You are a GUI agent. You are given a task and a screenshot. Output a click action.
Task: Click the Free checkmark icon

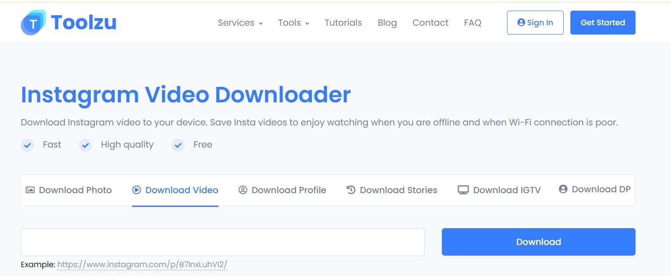(178, 145)
